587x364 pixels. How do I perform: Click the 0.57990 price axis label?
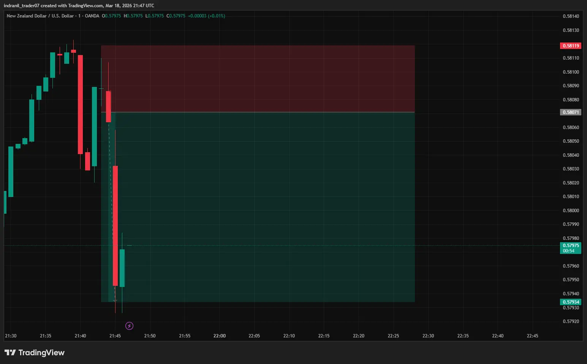[x=571, y=224]
